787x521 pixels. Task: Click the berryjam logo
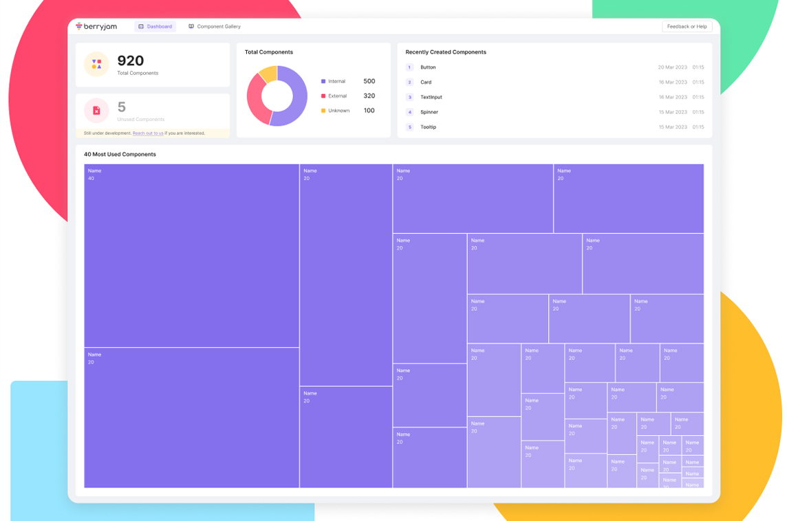click(x=96, y=27)
